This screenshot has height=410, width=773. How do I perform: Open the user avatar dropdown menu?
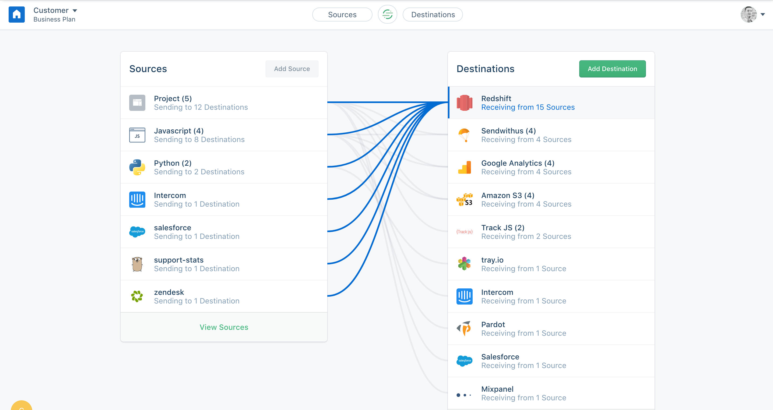point(750,14)
